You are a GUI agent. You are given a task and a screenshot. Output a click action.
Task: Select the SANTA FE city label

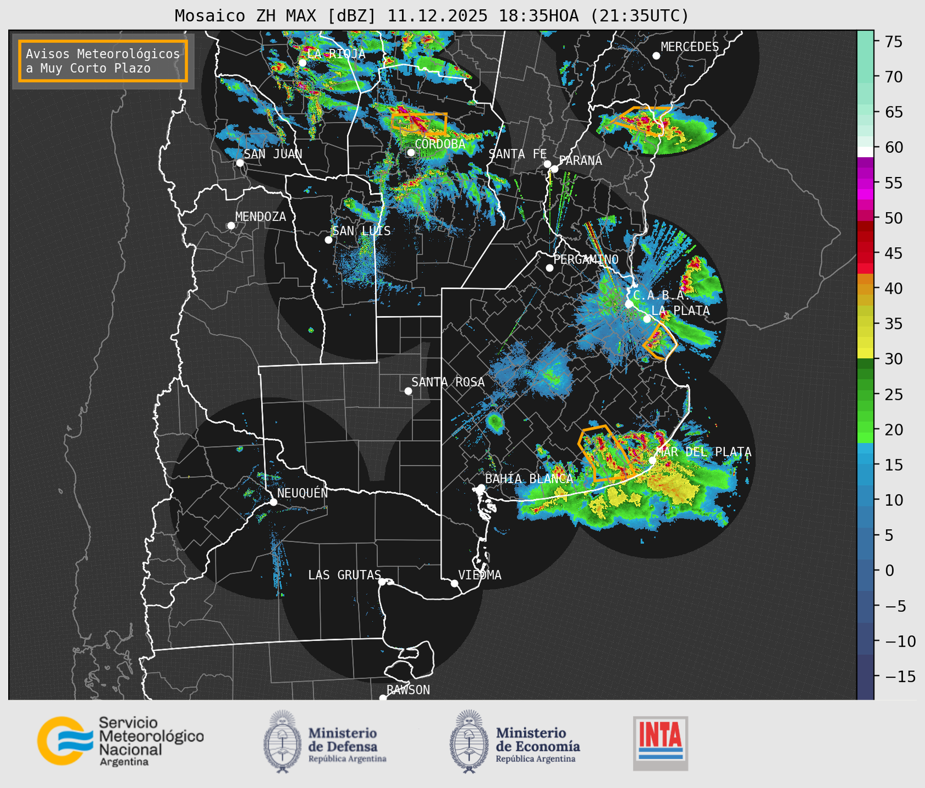tap(518, 155)
